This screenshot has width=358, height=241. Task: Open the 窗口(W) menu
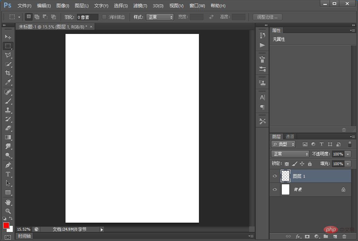(197, 6)
